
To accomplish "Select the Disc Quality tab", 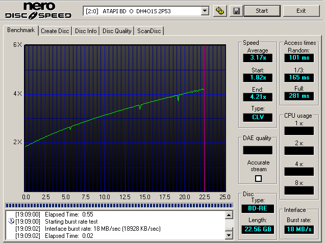I will coord(117,31).
